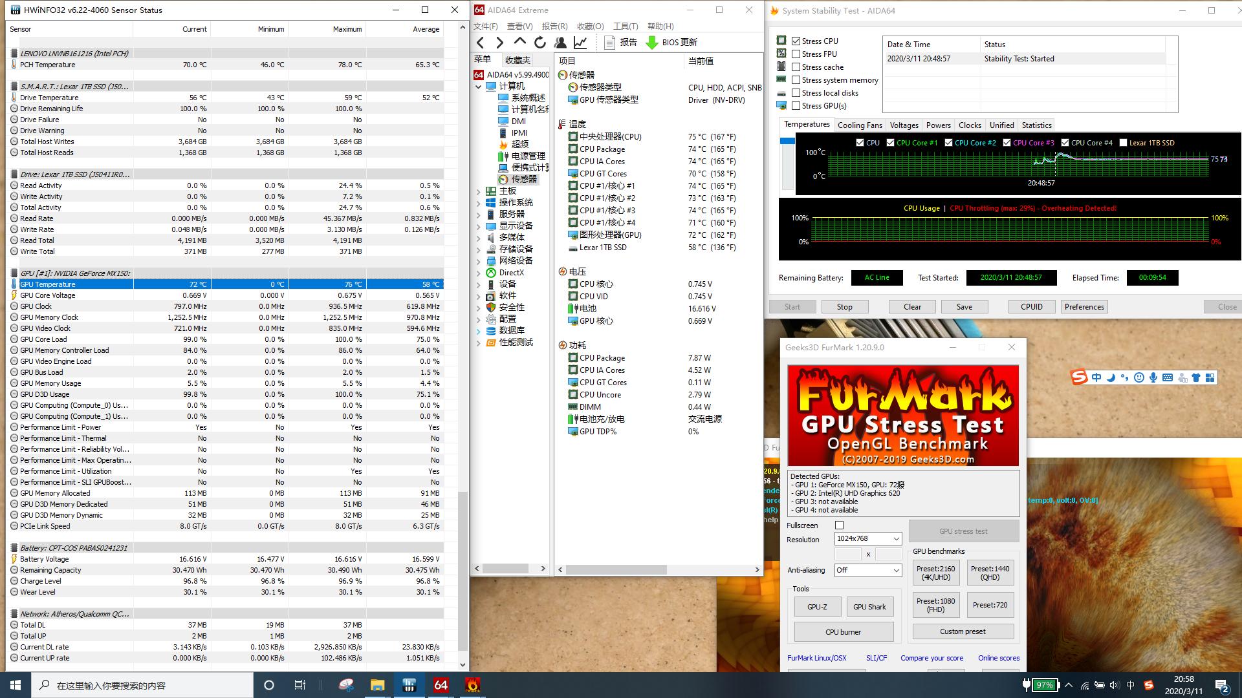
Task: Switch to FurMark via taskbar icon
Action: 472,685
